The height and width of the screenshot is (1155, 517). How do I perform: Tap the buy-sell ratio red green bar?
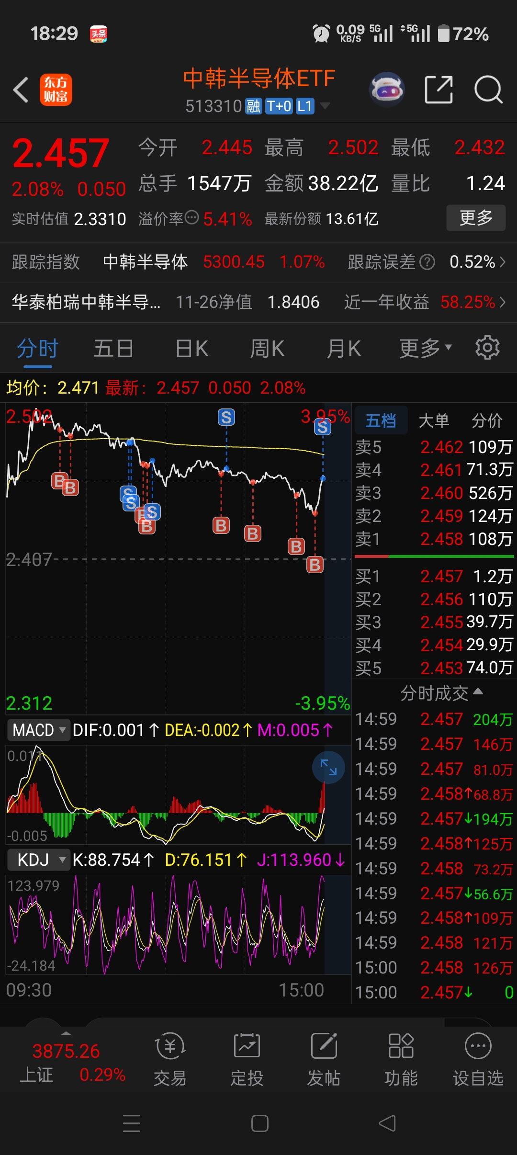pyautogui.click(x=434, y=556)
